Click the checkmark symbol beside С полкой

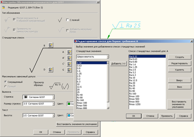coord(60,20)
